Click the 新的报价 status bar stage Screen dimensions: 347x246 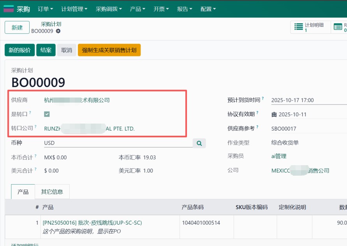pyautogui.click(x=19, y=50)
